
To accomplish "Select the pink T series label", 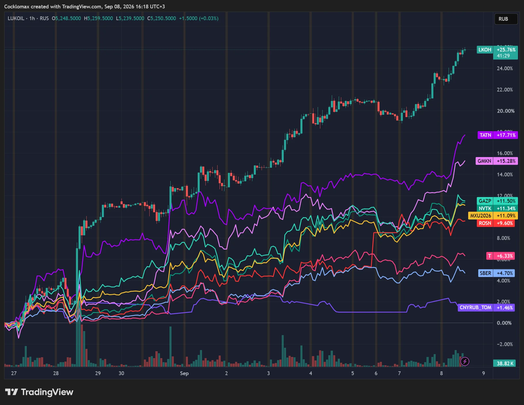I will [x=489, y=256].
